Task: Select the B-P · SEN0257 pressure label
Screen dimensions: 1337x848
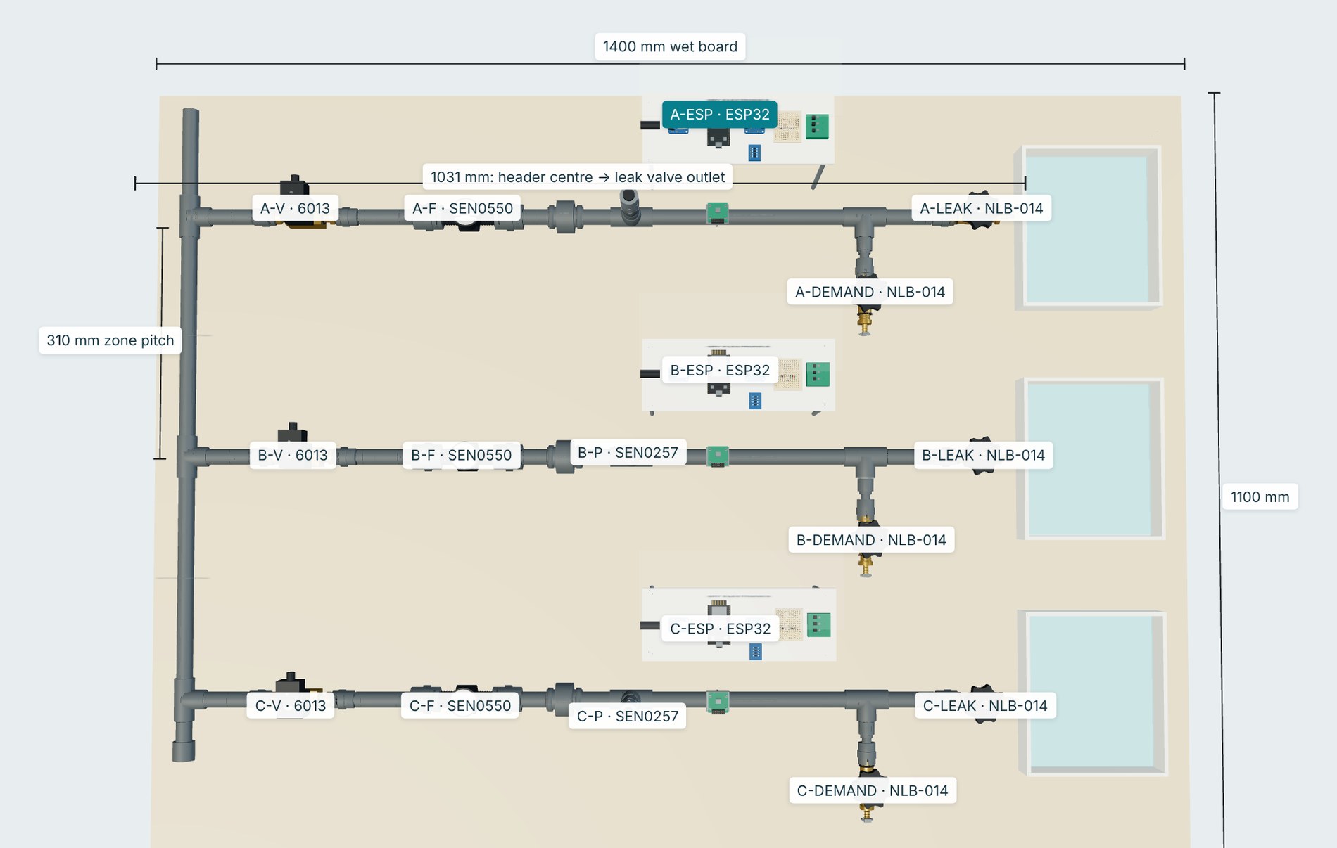Action: click(x=628, y=452)
